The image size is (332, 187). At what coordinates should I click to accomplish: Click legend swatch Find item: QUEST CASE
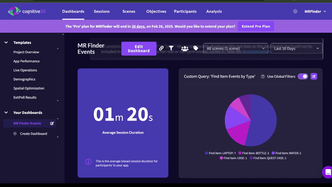click(x=251, y=158)
